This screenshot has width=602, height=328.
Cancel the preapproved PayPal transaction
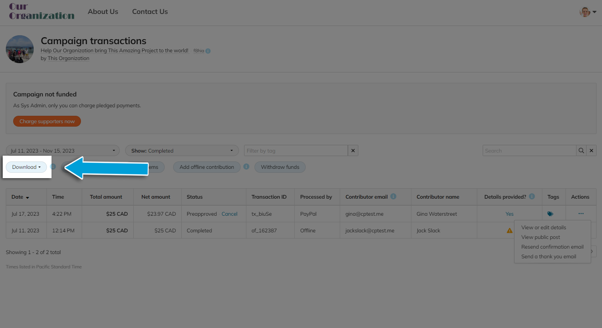[229, 213]
